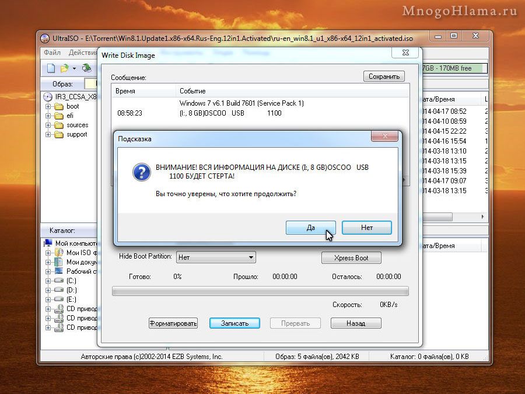Close the Подсказка dialog
The height and width of the screenshot is (394, 525).
(385, 137)
